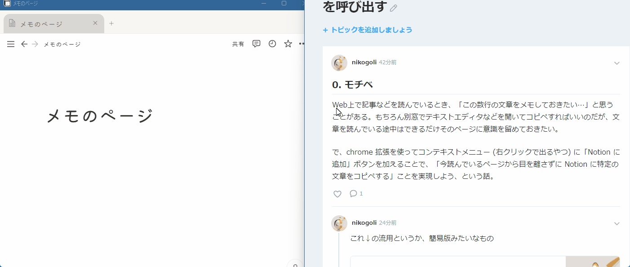Image resolution: width=630 pixels, height=267 pixels.
Task: Click トピックを追加しましょう link
Action: (368, 30)
